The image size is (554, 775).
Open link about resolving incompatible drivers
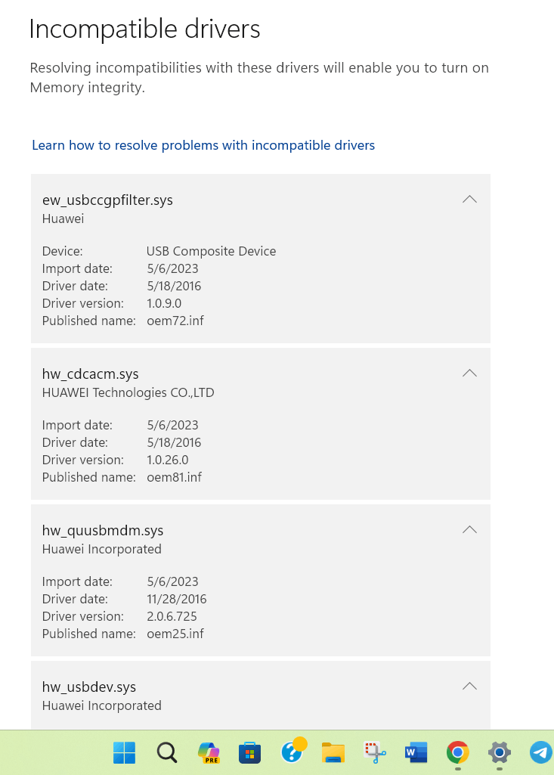pyautogui.click(x=203, y=145)
